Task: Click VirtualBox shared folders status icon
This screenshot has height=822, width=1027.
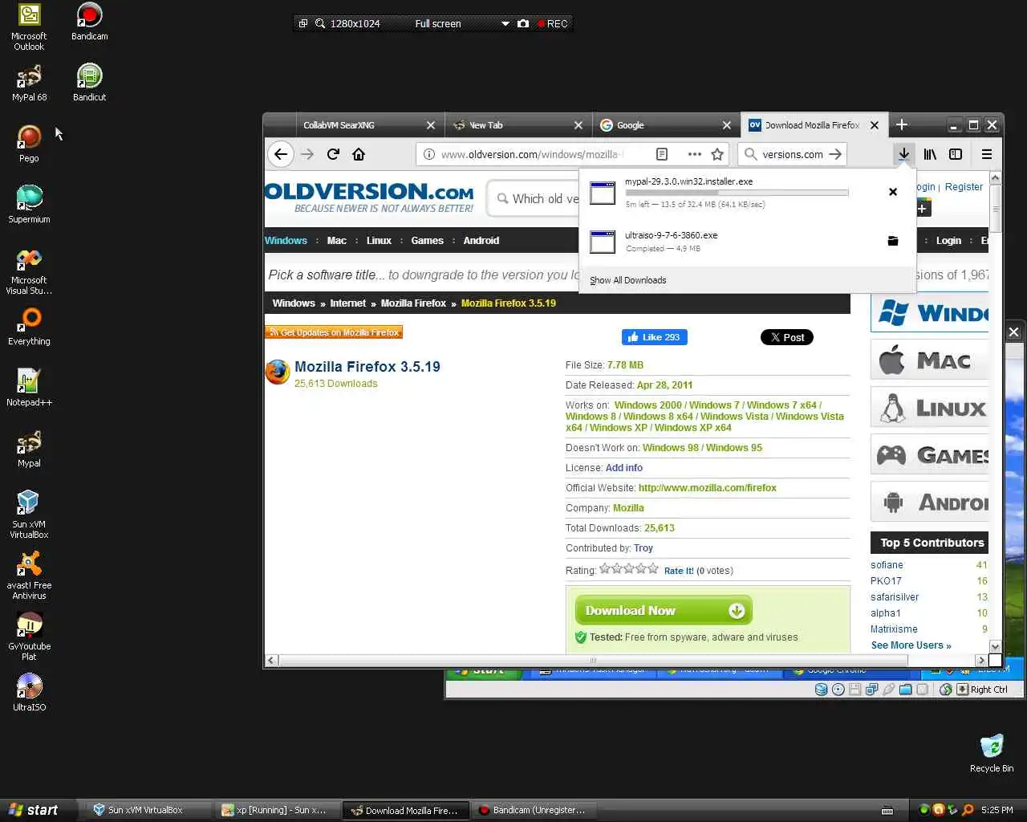Action: [905, 690]
